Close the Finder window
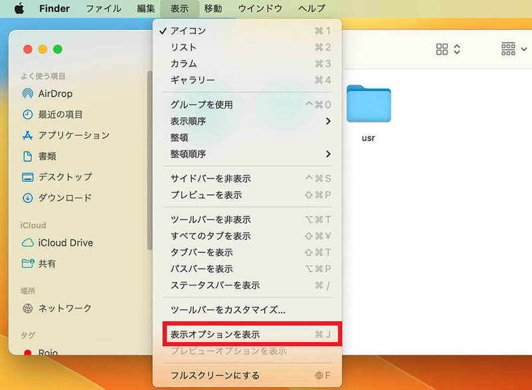 click(x=28, y=49)
